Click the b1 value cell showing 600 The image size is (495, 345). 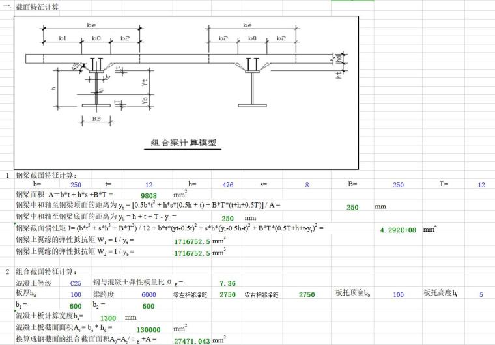(x=76, y=306)
